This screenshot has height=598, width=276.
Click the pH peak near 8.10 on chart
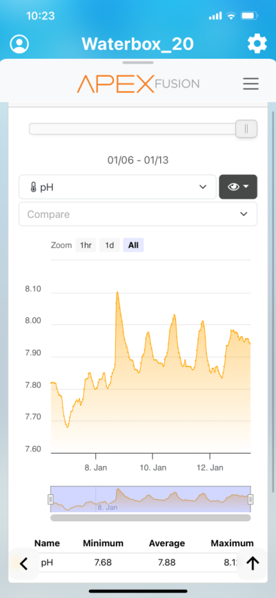click(117, 292)
